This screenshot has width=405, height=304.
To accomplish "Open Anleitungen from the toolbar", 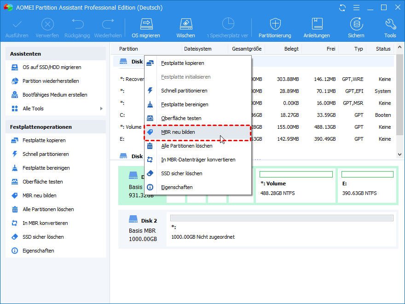I will tap(317, 28).
